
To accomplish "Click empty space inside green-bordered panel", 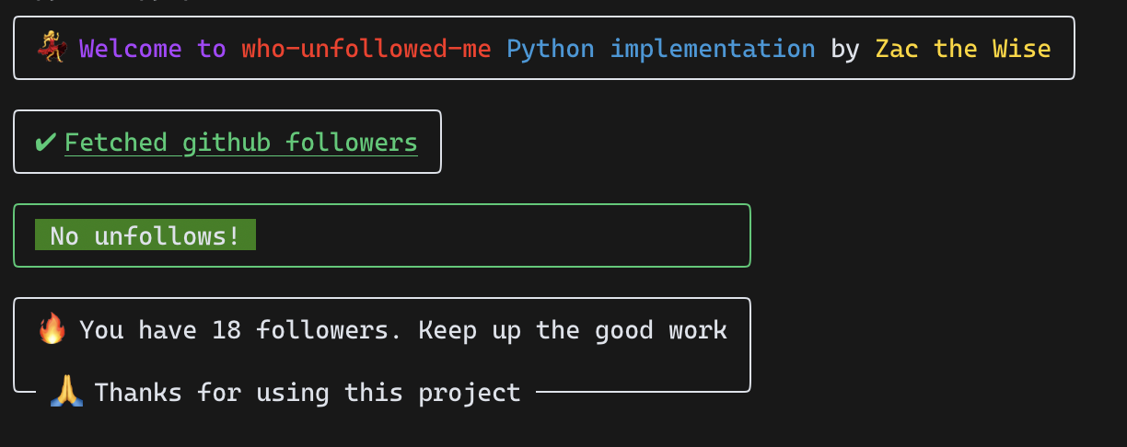I will point(506,235).
